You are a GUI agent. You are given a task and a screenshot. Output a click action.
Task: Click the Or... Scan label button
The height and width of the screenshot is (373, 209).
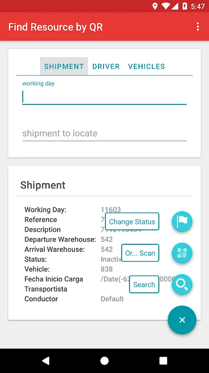click(140, 253)
